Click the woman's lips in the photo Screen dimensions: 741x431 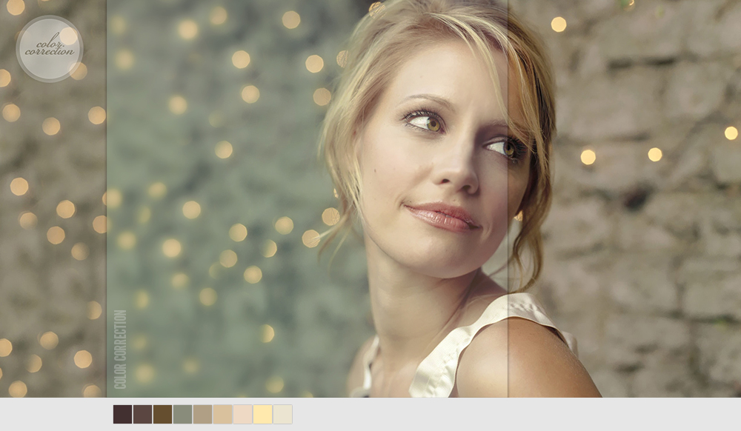click(x=442, y=216)
